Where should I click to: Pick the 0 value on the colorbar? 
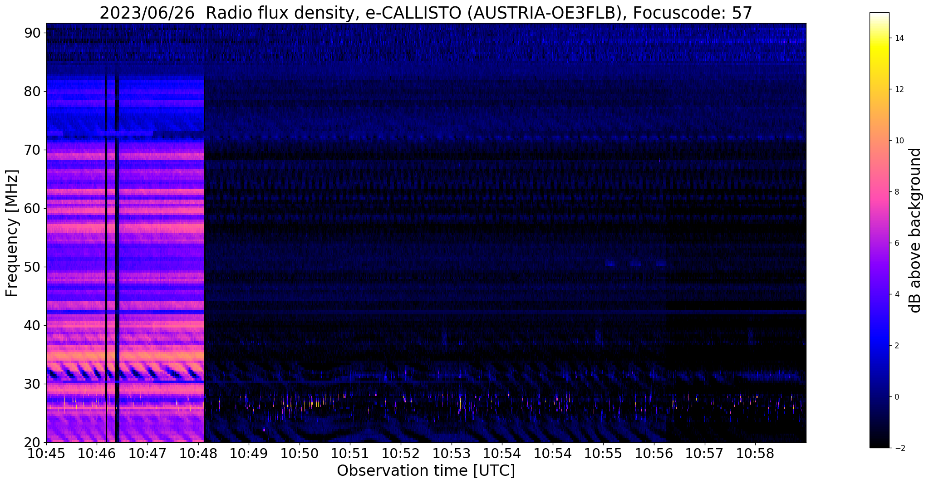click(x=896, y=397)
